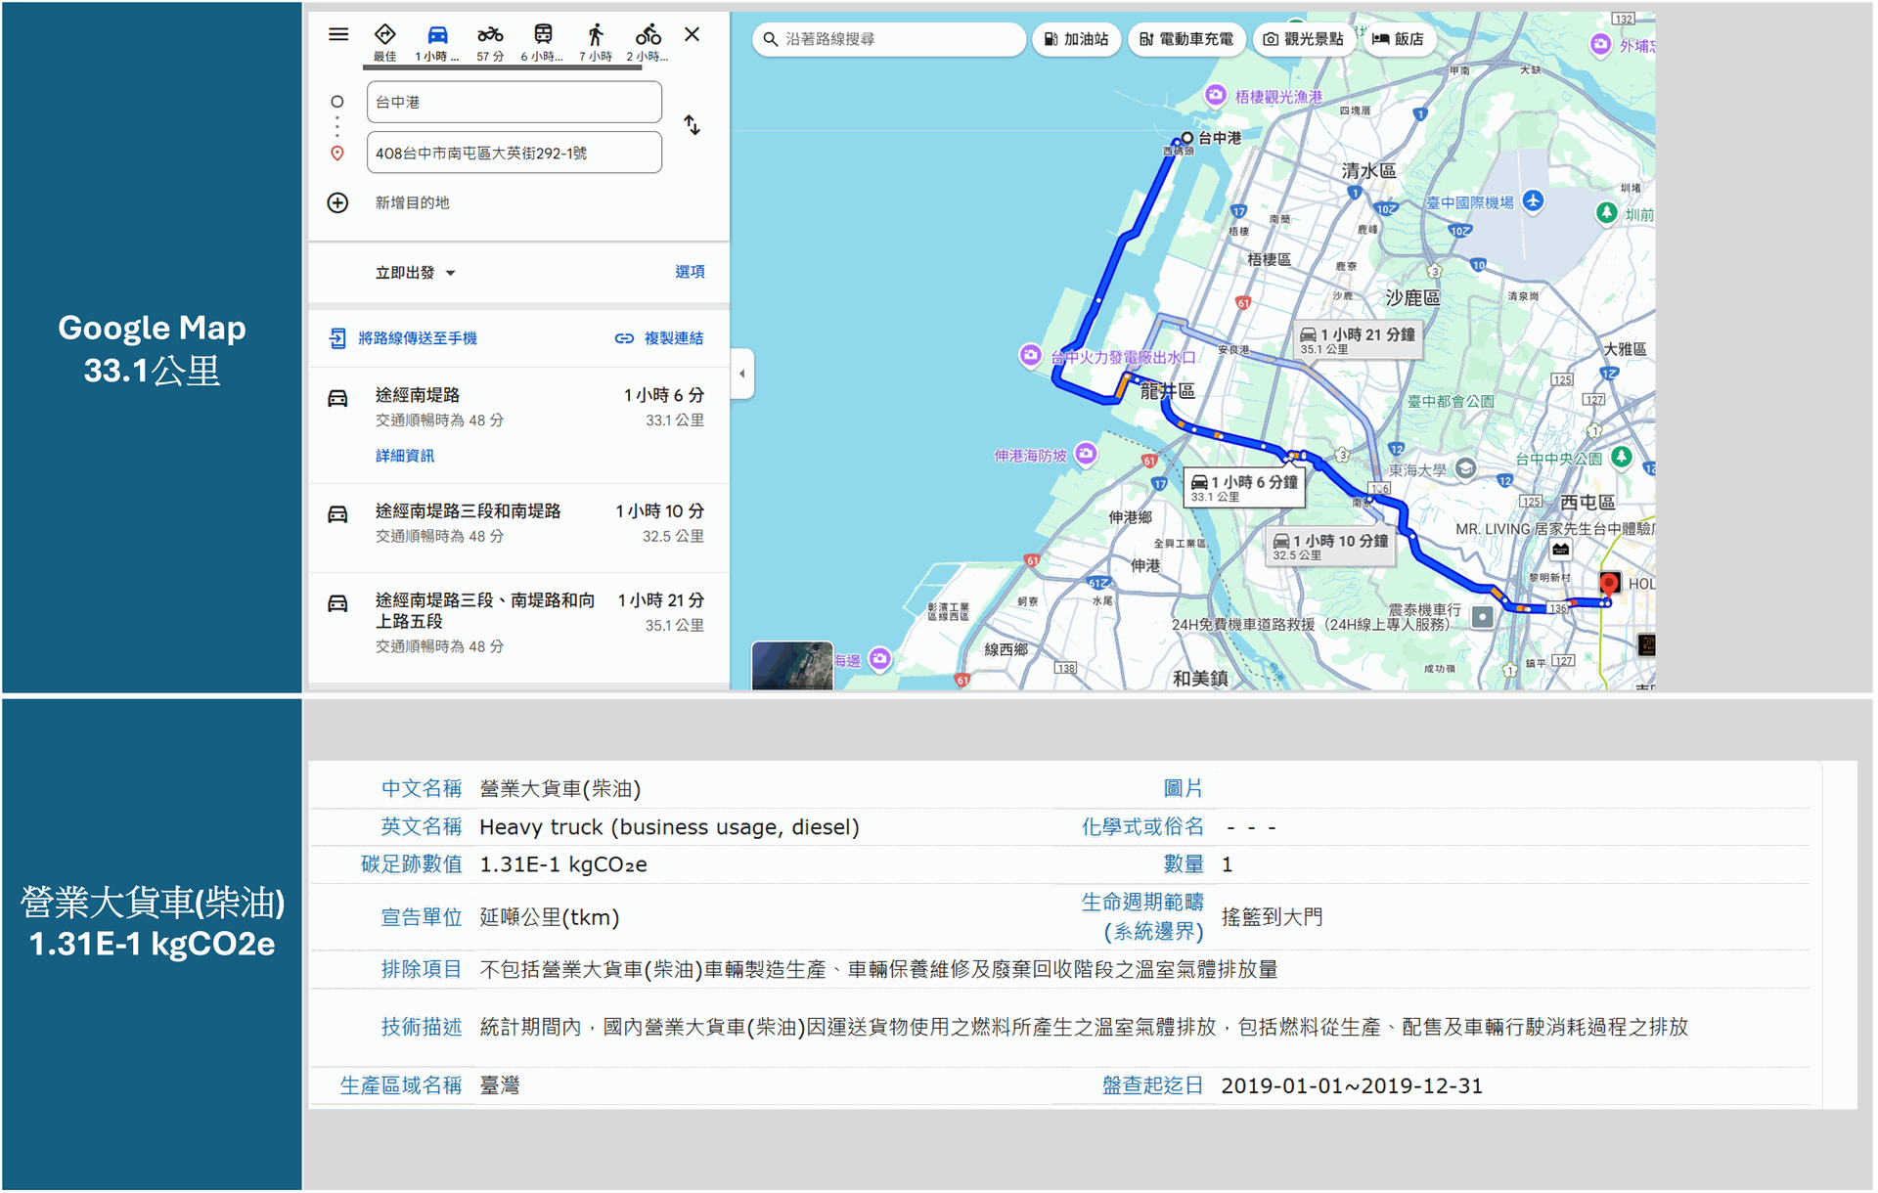Click the 伸港海防坡 photo marker
The height and width of the screenshot is (1193, 1878).
tap(1086, 453)
